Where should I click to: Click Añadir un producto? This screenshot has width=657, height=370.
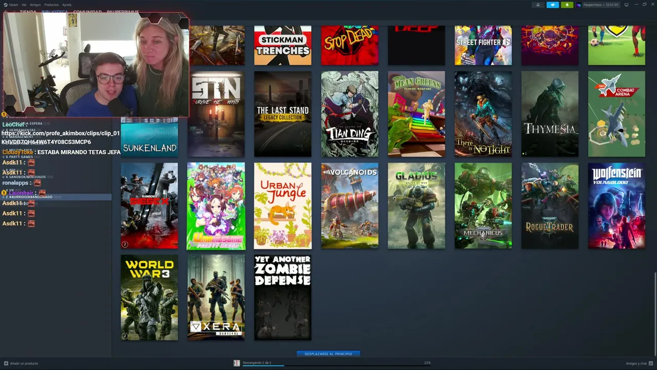[24, 363]
